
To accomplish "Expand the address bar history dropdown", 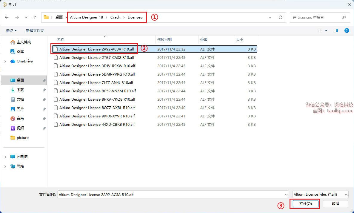I will point(270,17).
